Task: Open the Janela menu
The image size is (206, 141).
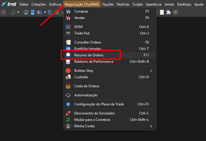Action: (x=169, y=4)
